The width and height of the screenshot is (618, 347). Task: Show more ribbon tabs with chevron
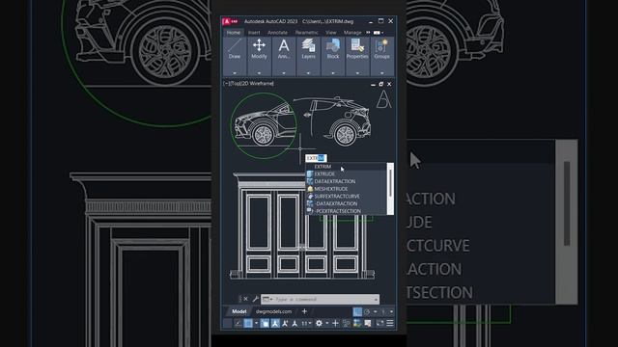click(x=368, y=32)
